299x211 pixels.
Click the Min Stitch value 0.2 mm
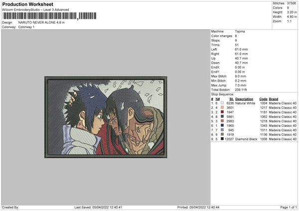click(241, 81)
